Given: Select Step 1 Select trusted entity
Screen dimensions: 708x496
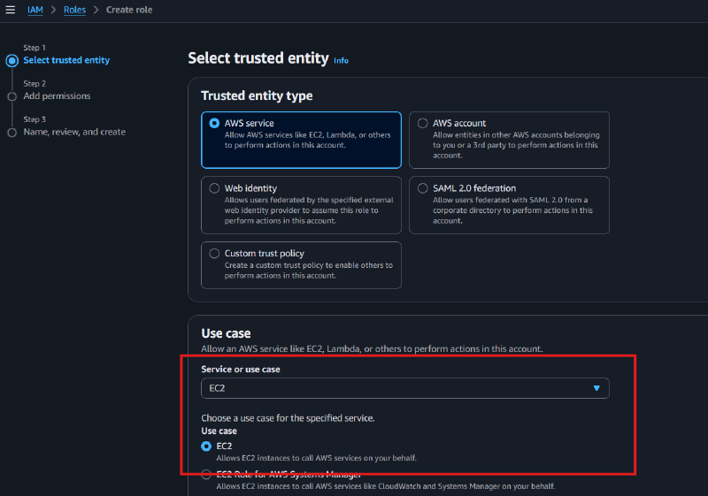Looking at the screenshot, I should [x=66, y=60].
